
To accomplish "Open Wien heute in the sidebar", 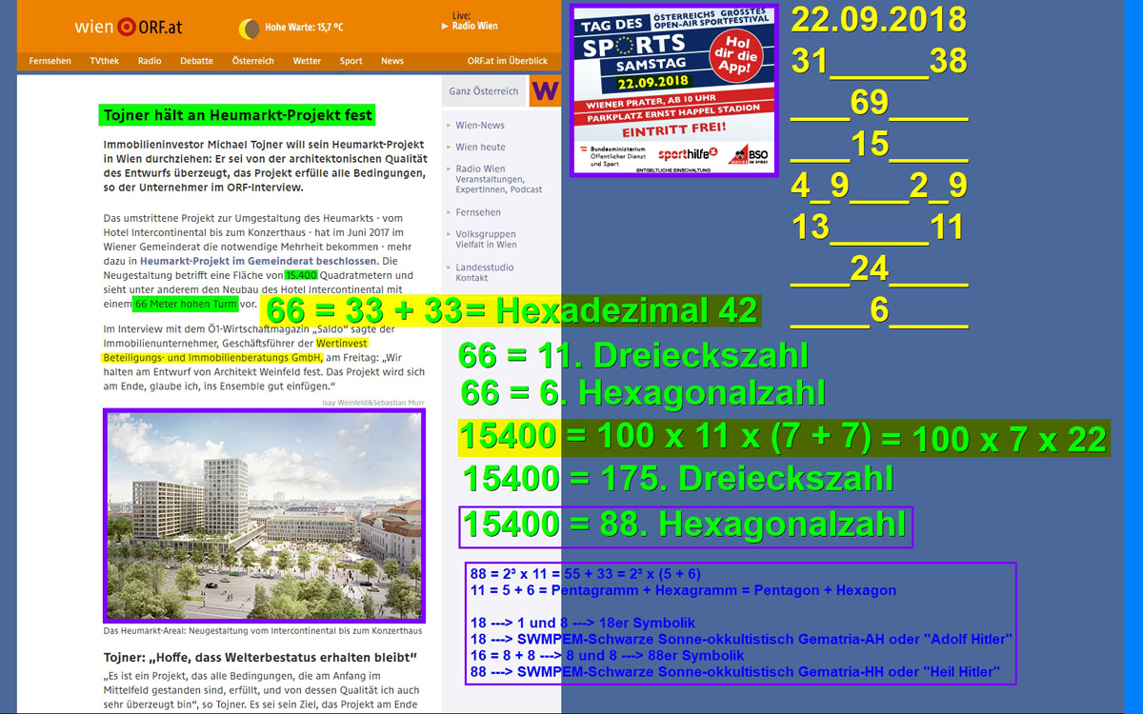I will click(481, 148).
